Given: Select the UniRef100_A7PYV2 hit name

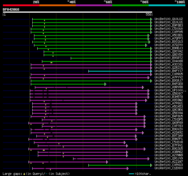Looking at the screenshot, I should (169, 78).
